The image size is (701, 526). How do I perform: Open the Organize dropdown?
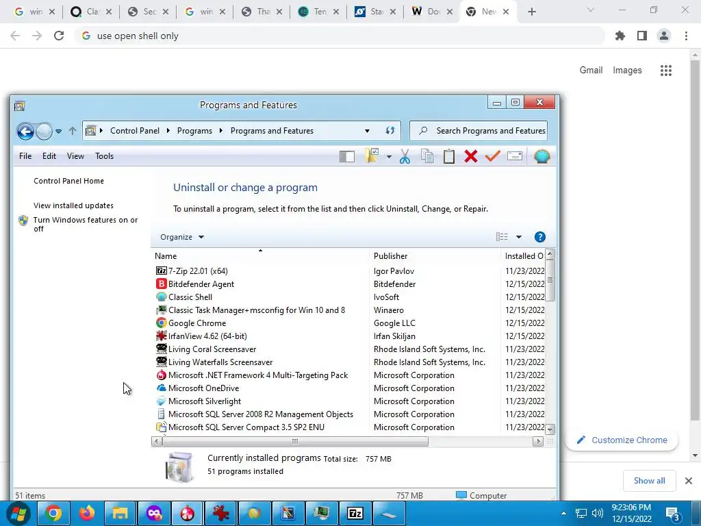coord(182,237)
